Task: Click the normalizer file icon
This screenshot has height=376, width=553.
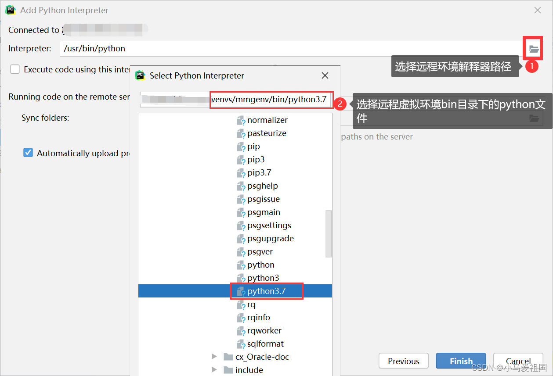Action: (x=241, y=120)
